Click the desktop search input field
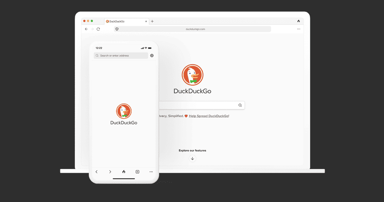The height and width of the screenshot is (202, 384). (x=201, y=105)
